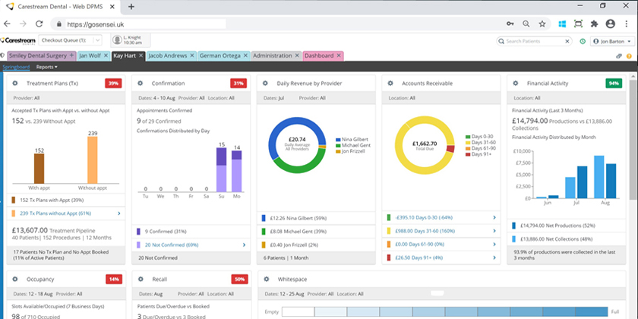638x319 pixels.
Task: Open Financial Activity card settings gear
Action: coord(516,84)
